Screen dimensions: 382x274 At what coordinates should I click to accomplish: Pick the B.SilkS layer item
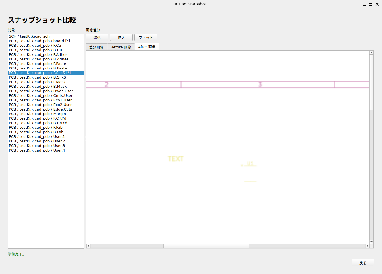click(x=37, y=77)
